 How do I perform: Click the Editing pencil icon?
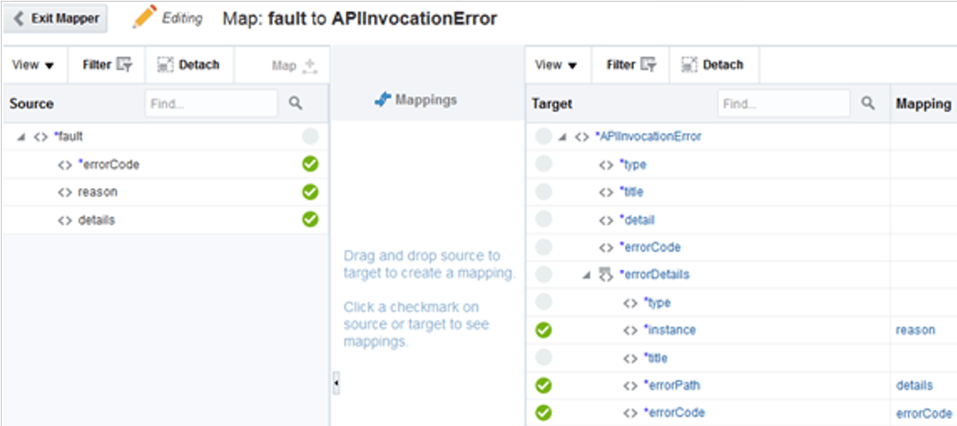144,17
